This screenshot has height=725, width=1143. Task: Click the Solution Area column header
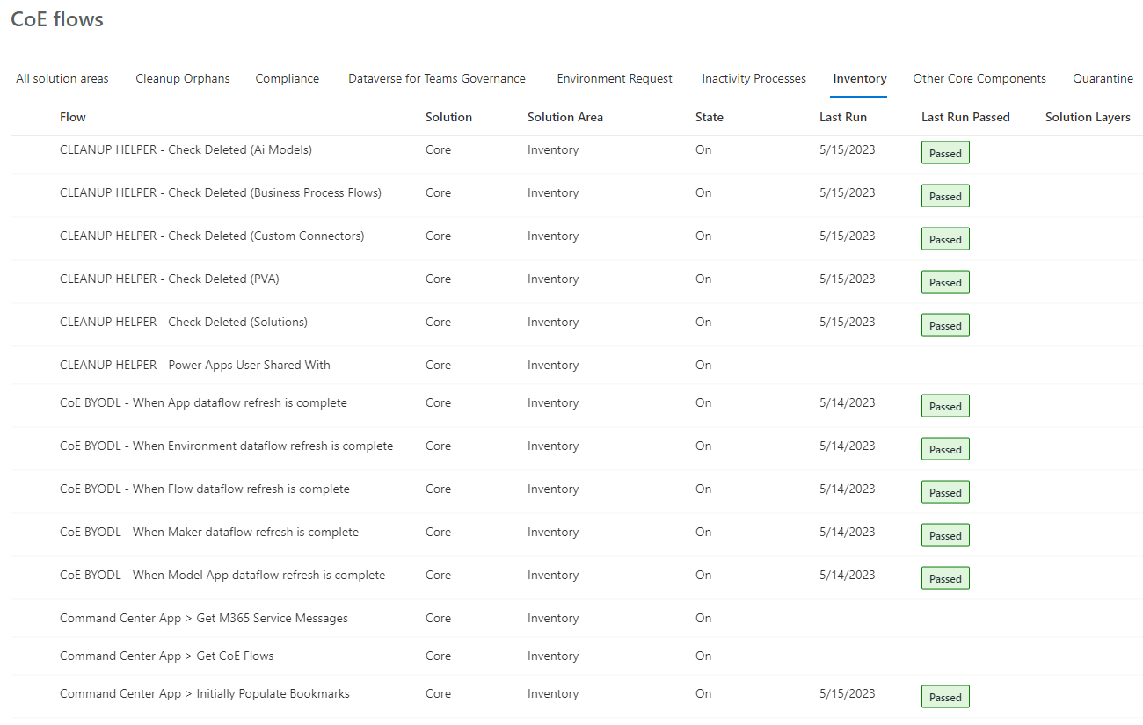564,117
